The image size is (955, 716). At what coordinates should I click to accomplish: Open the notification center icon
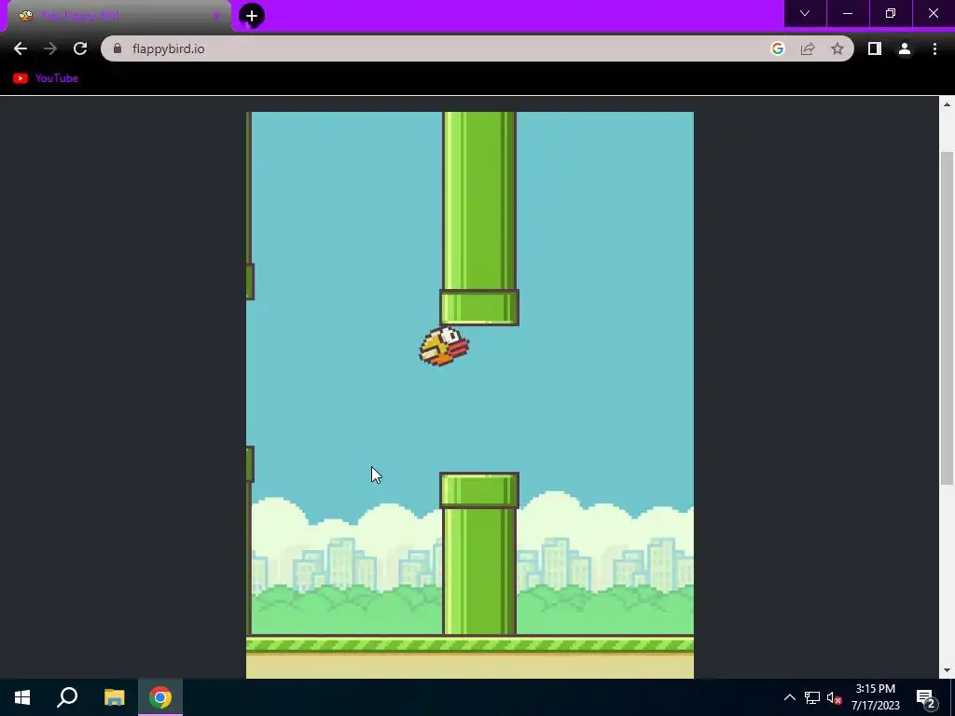tap(926, 697)
